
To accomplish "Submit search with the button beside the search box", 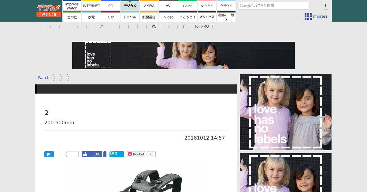I will tap(326, 6).
